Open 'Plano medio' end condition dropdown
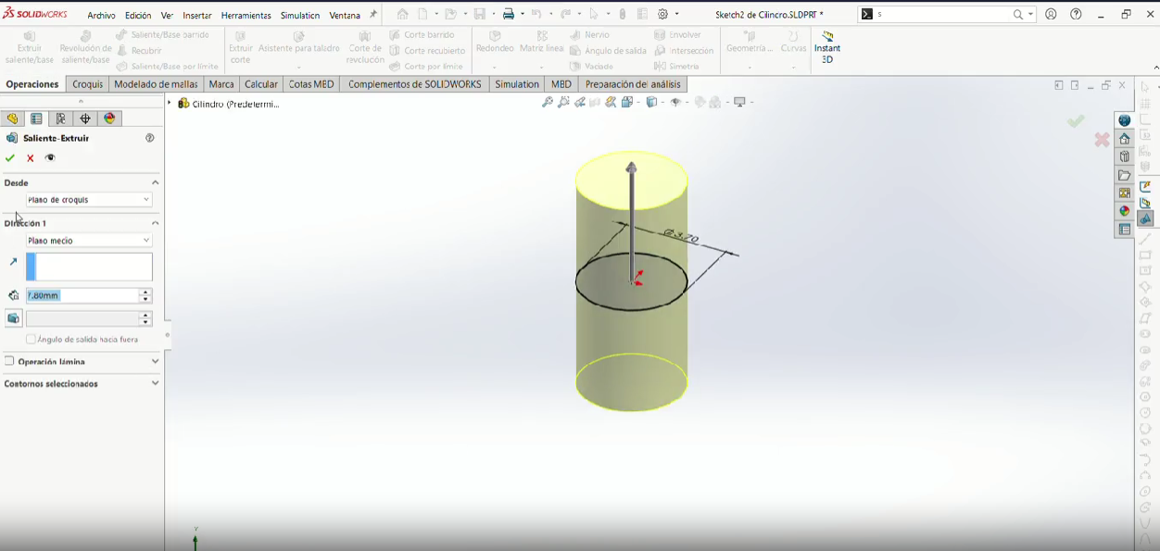 89,241
